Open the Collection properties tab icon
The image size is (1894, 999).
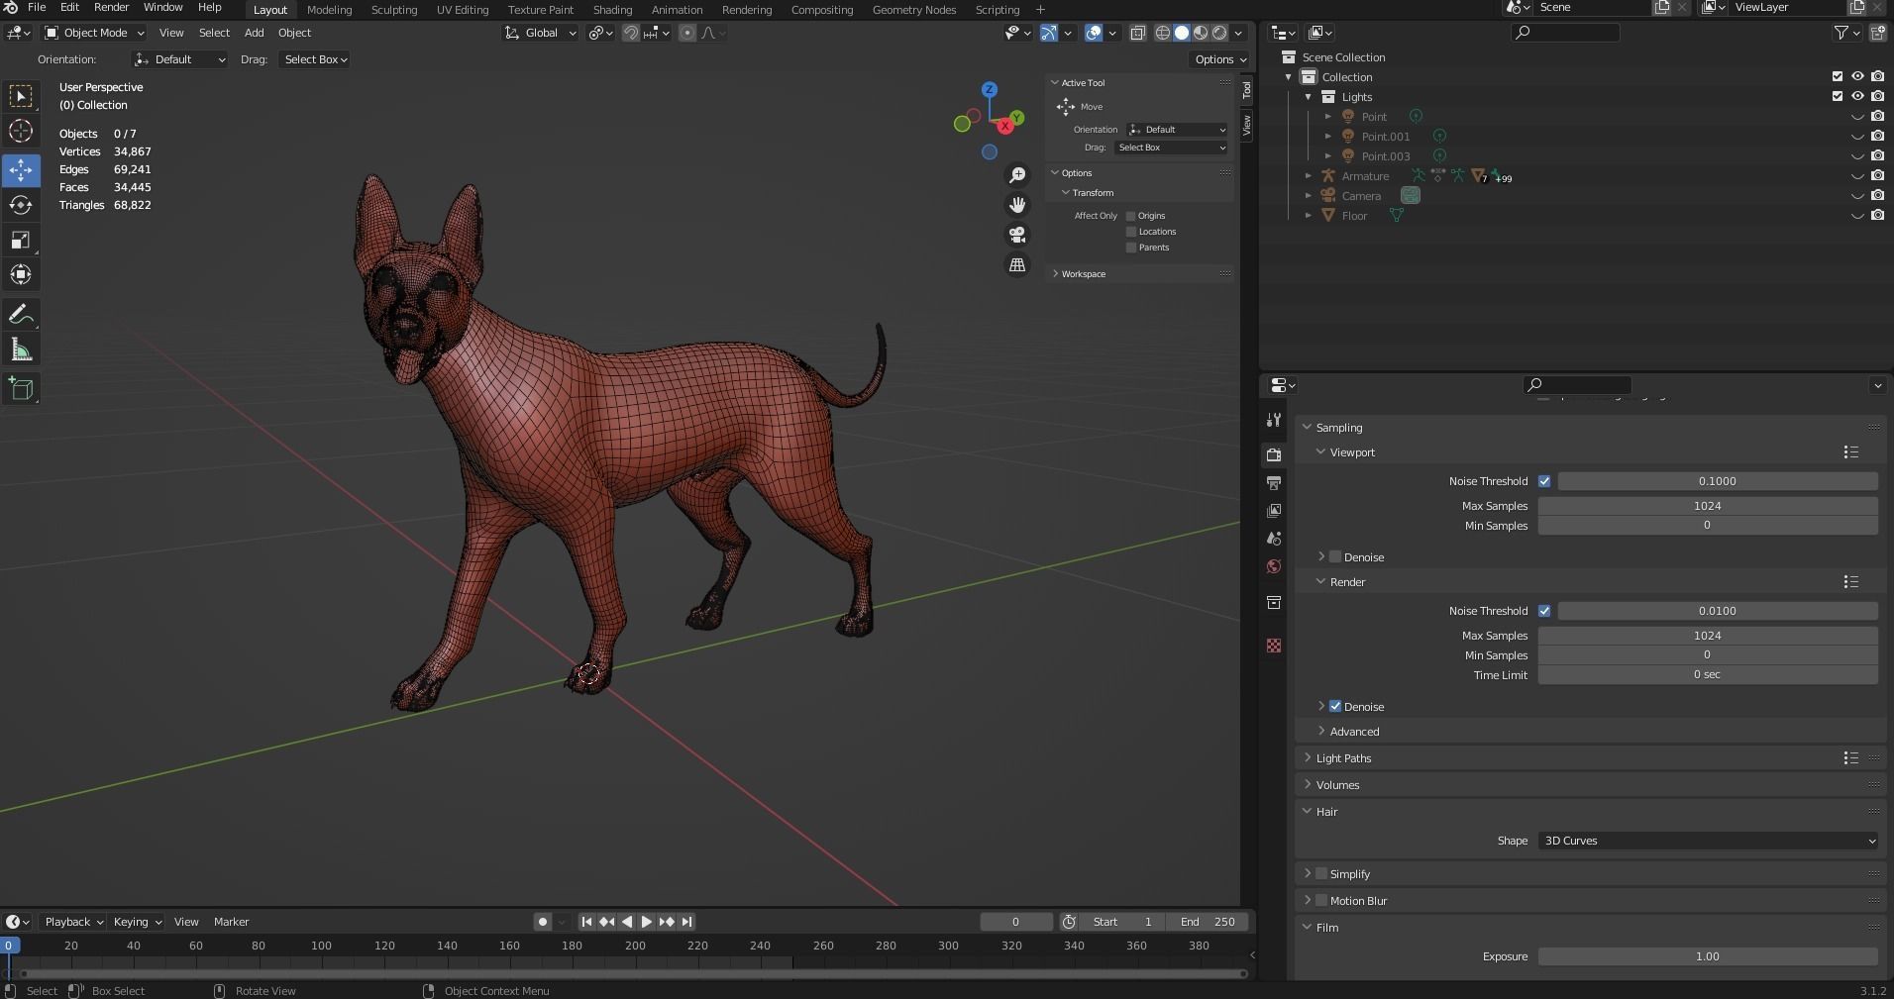coord(1274,602)
